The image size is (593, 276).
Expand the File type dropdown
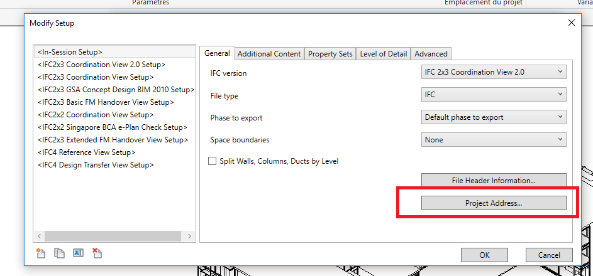[x=494, y=95]
